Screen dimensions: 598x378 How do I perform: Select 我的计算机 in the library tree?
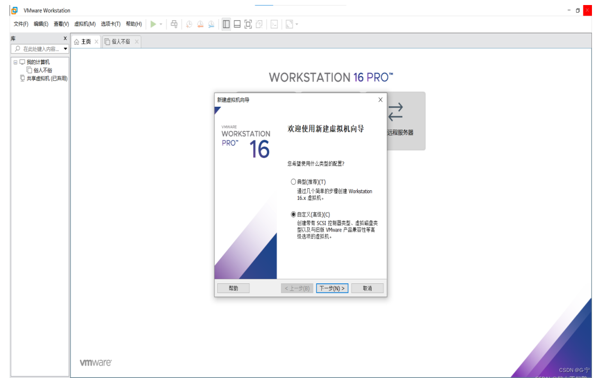coord(38,62)
